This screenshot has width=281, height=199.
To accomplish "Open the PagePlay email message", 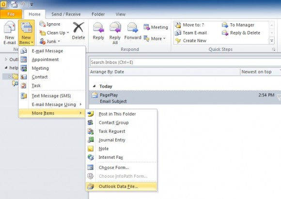I will pos(185,98).
